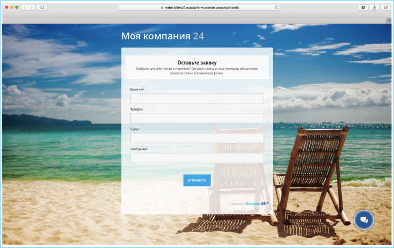Open the Safari downloads icon
Image resolution: width=394 pixels, height=248 pixels.
point(363,7)
